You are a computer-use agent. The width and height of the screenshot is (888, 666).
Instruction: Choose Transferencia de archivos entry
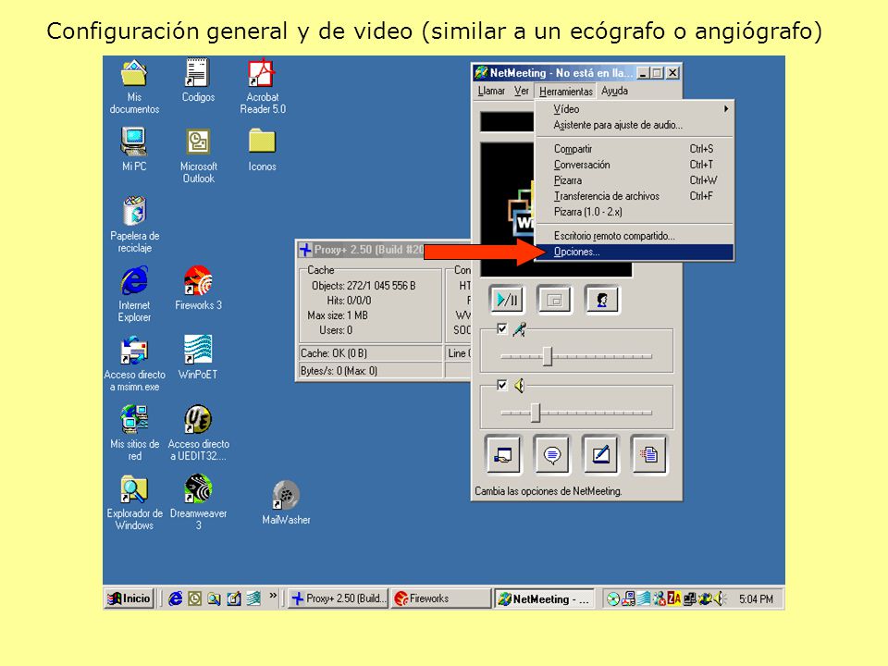click(635, 196)
